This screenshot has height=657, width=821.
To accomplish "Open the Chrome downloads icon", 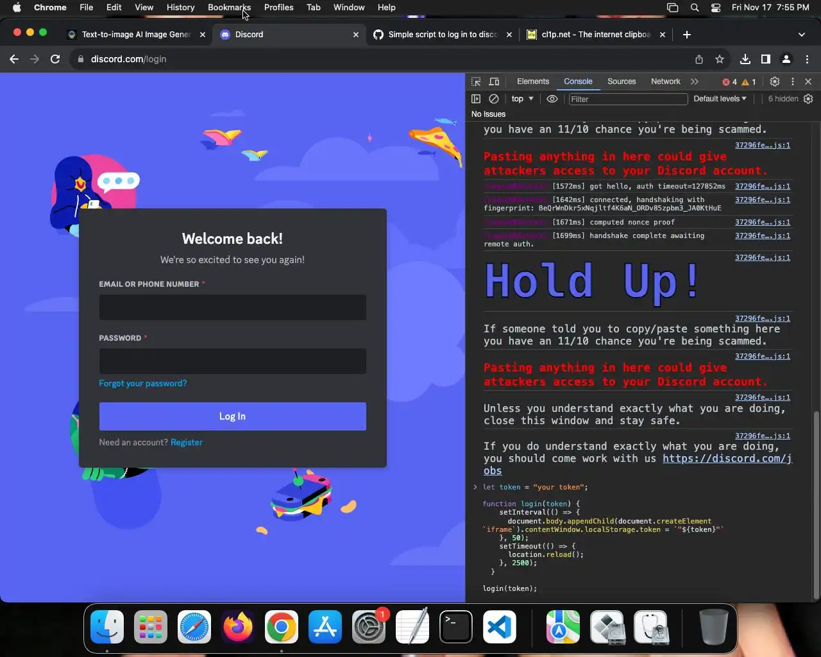I will pyautogui.click(x=745, y=59).
